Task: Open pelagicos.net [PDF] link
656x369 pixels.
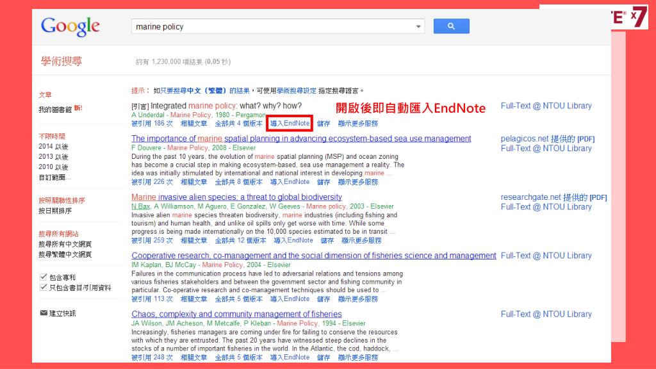Action: (x=548, y=139)
